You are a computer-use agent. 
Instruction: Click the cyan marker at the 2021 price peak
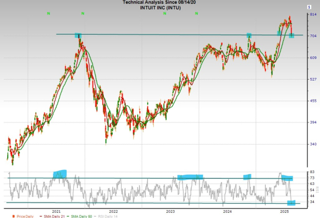pyautogui.click(x=78, y=36)
